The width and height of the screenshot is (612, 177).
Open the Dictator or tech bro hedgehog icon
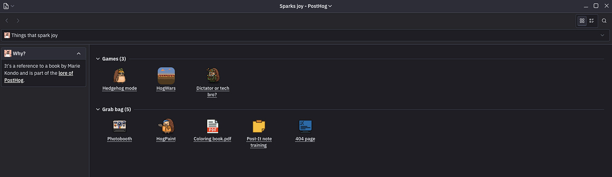(213, 75)
